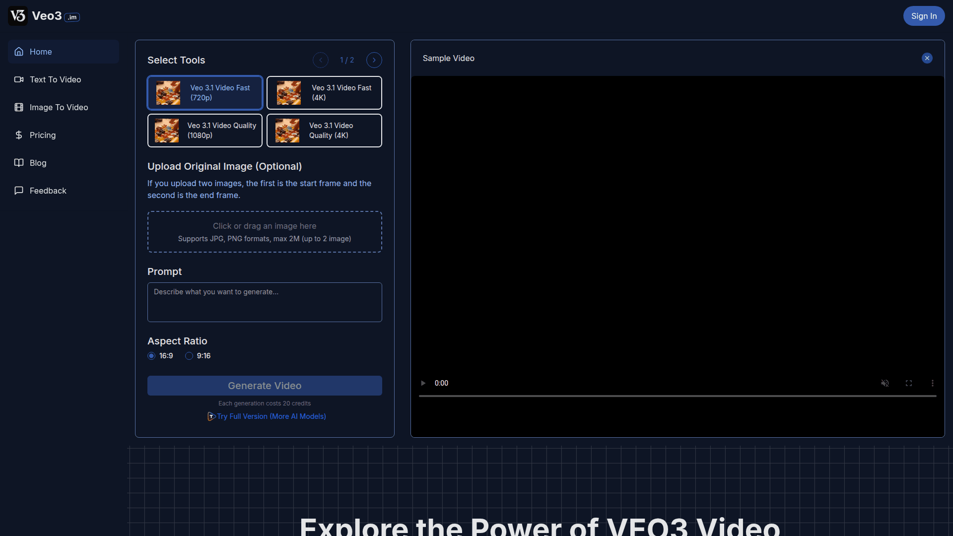
Task: Select Veo 3.1 Video Quality (1080p) model
Action: (204, 130)
